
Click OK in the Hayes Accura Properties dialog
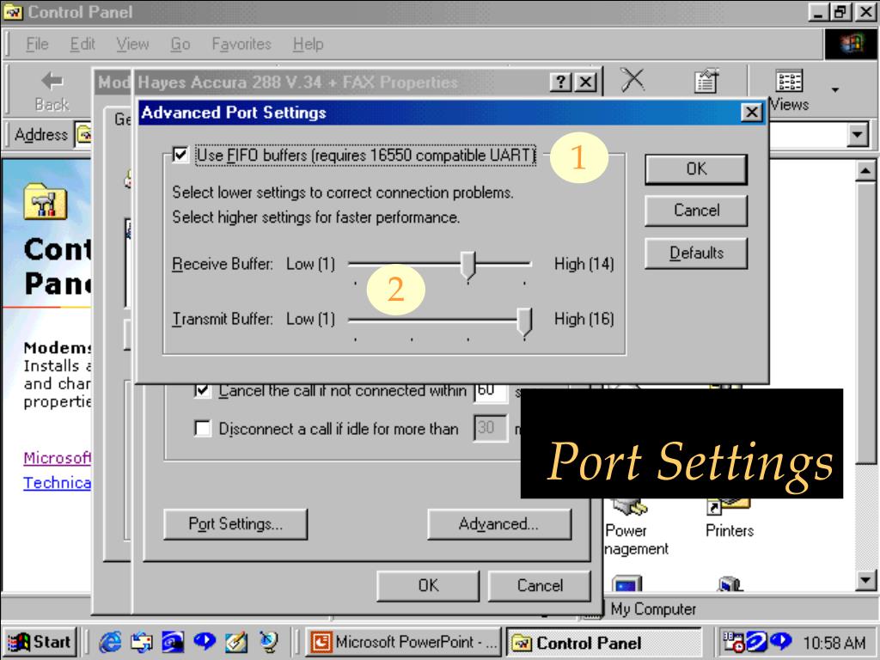pyautogui.click(x=428, y=586)
